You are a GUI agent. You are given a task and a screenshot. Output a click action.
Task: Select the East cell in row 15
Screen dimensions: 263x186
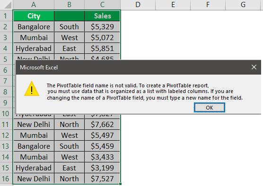click(x=69, y=168)
